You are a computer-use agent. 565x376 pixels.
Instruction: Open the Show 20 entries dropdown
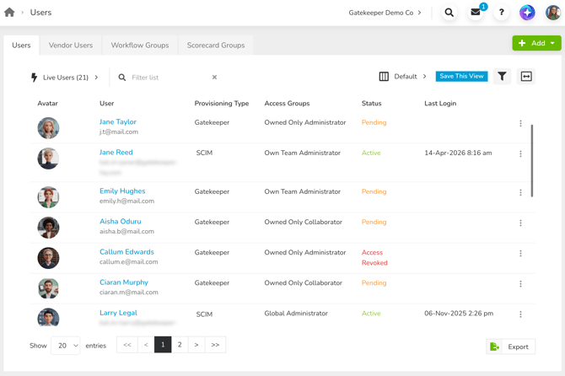click(65, 346)
